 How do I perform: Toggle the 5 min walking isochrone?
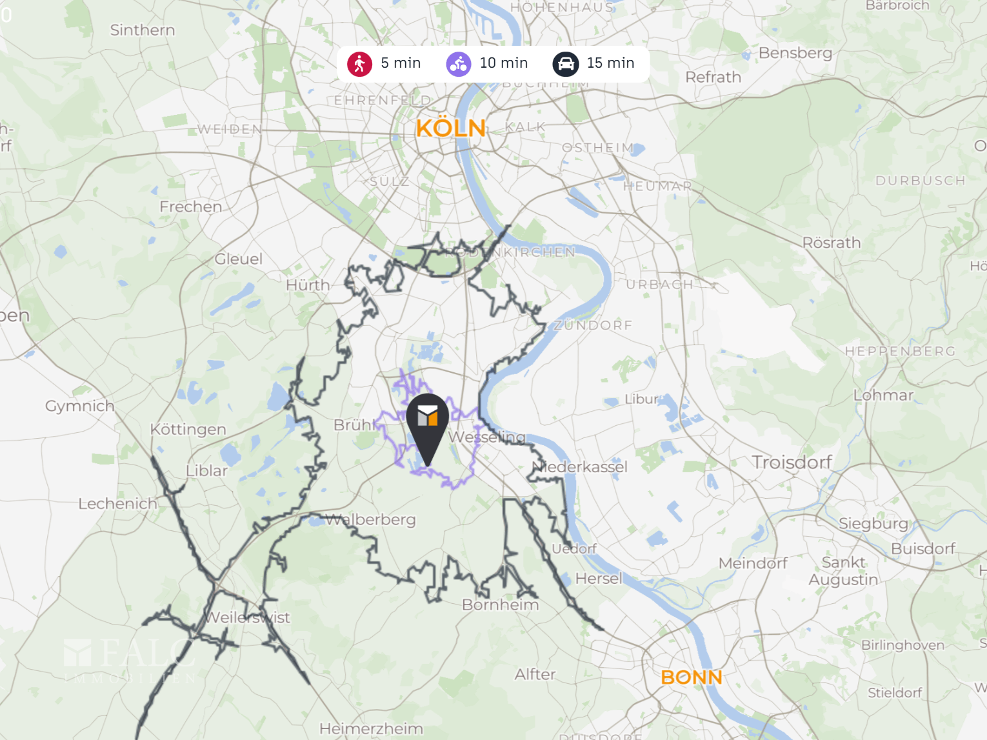point(384,64)
